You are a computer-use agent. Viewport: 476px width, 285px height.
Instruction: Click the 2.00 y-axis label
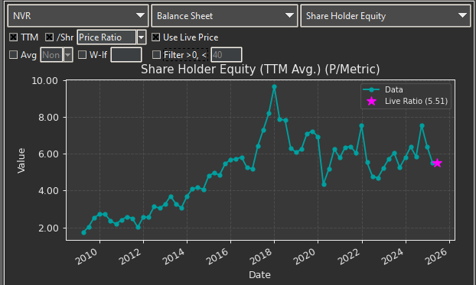click(x=48, y=228)
